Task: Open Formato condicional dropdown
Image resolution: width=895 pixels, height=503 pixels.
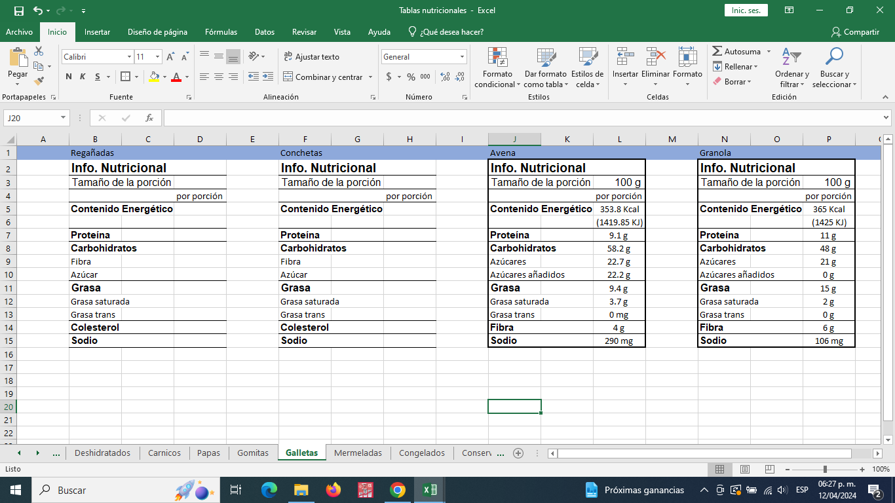Action: (x=497, y=67)
